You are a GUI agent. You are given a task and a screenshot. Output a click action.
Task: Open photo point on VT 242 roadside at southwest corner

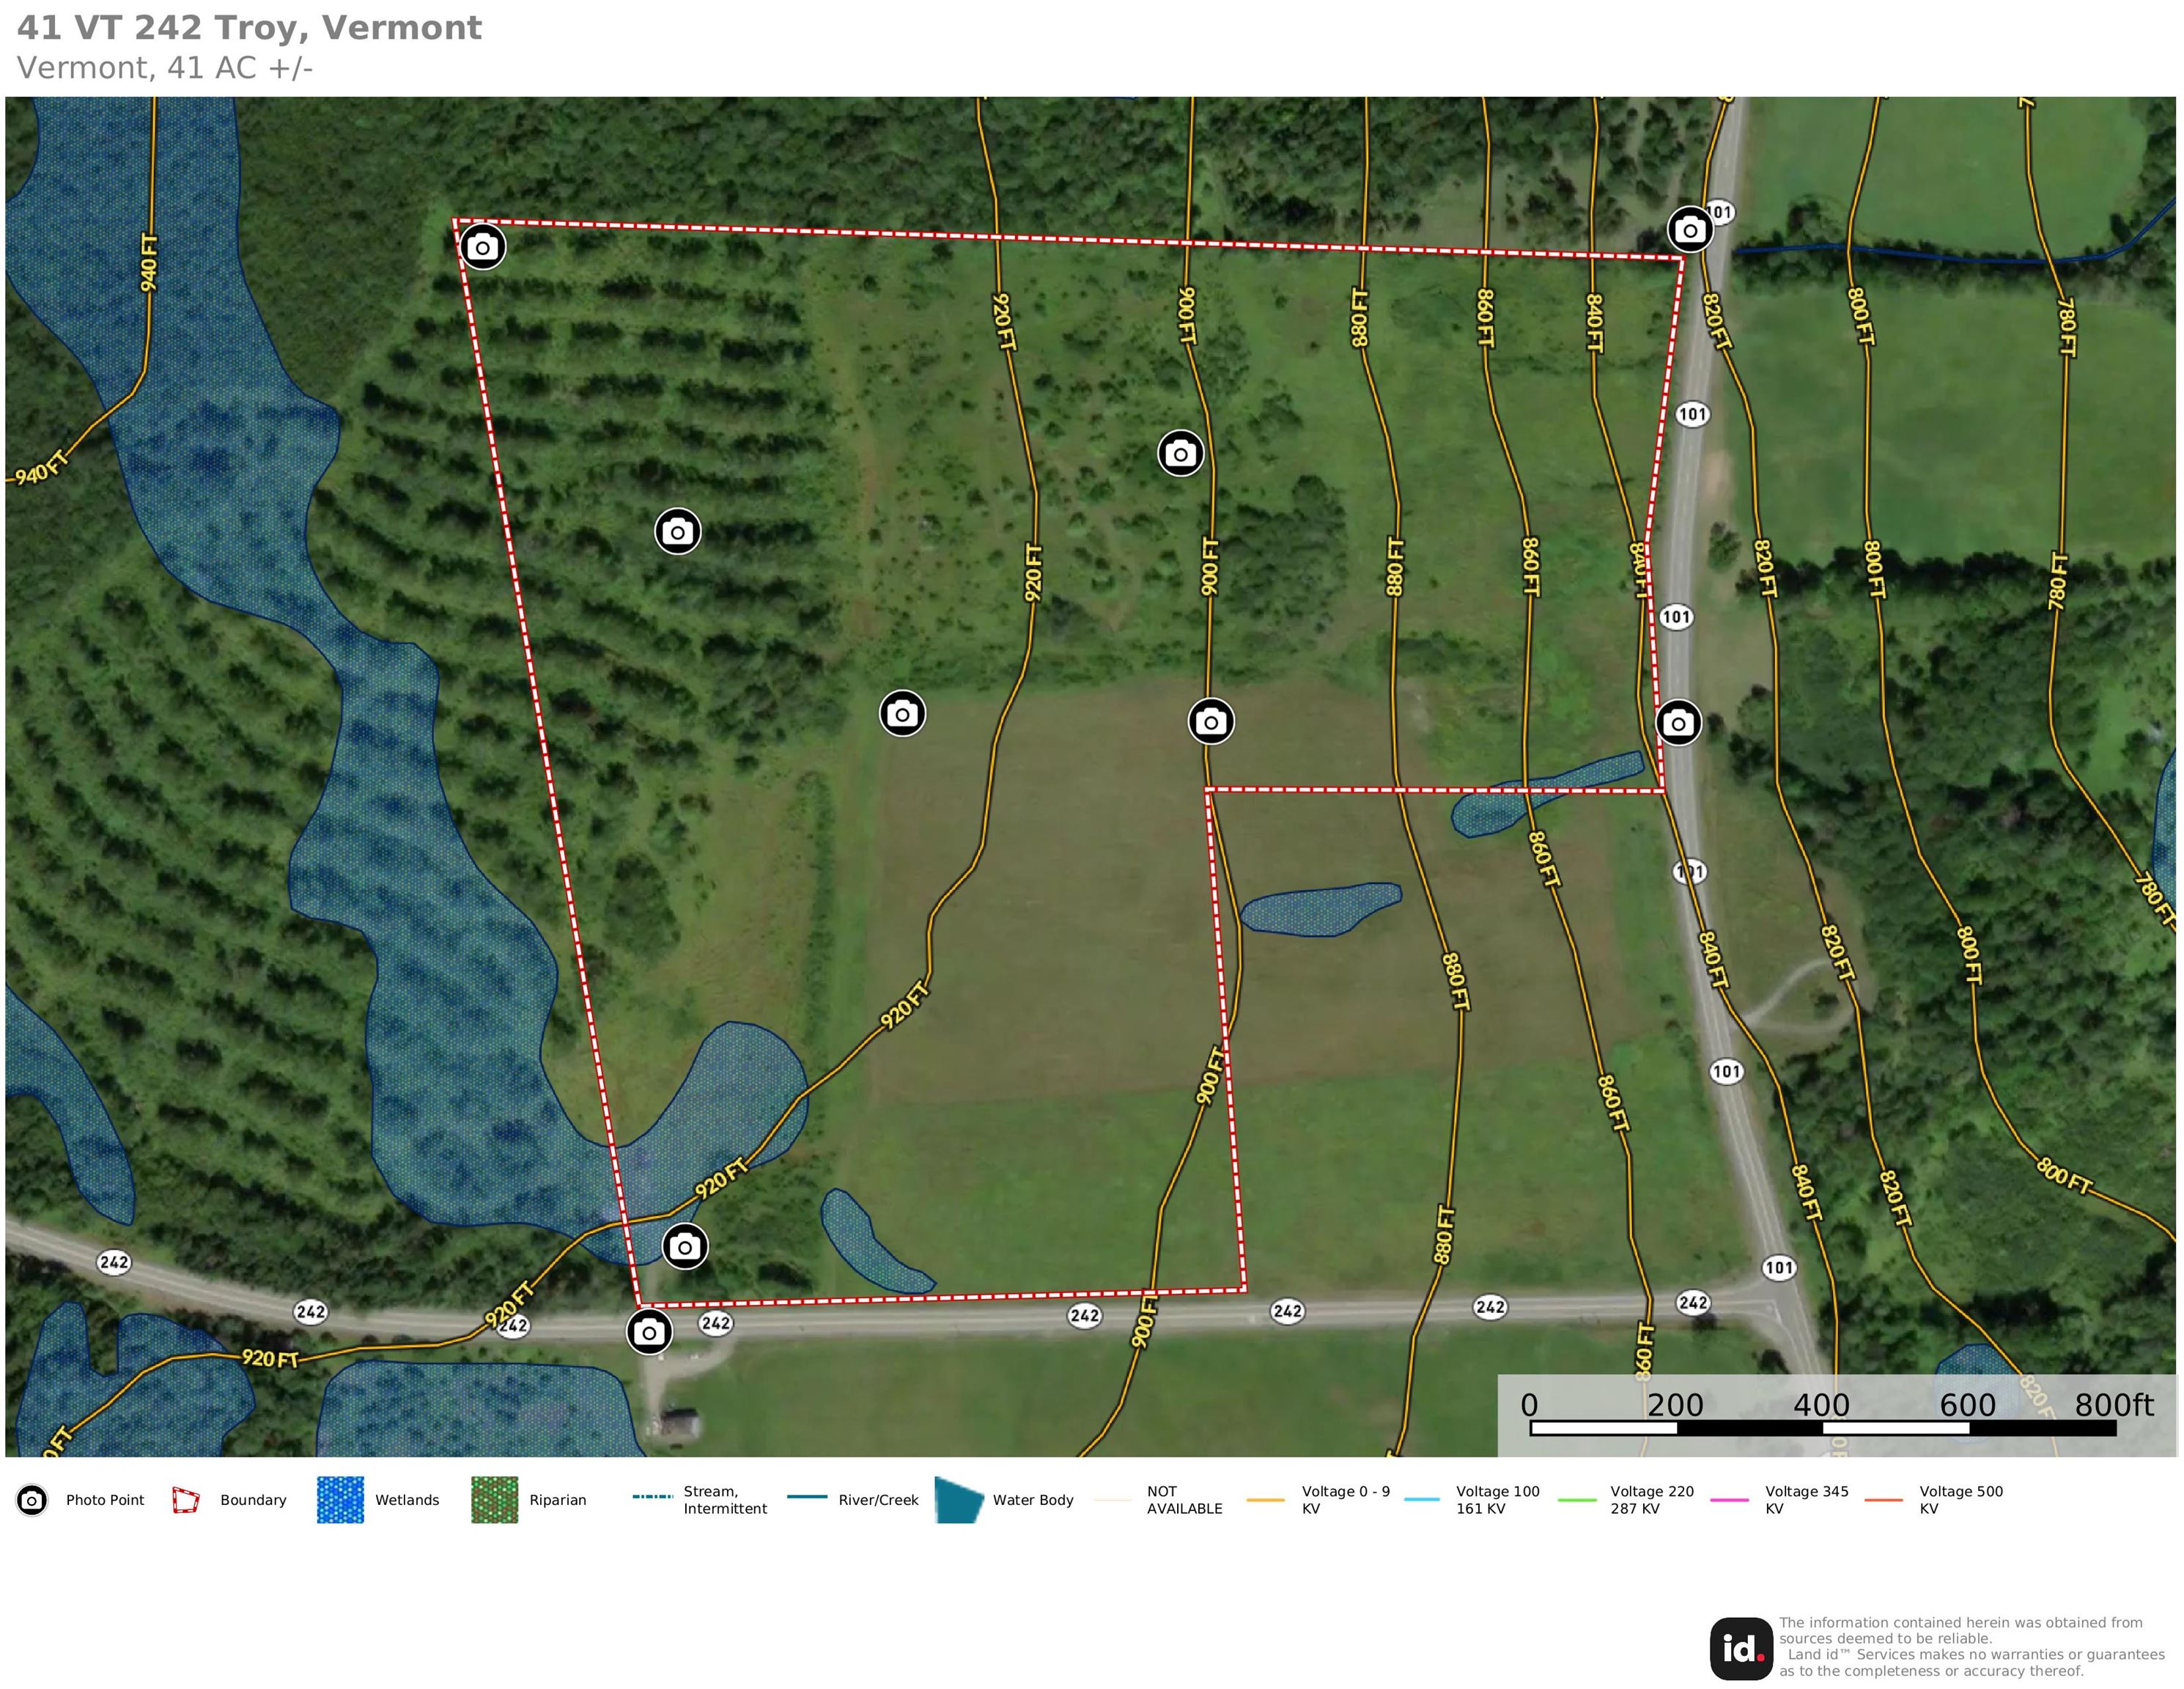point(649,1332)
